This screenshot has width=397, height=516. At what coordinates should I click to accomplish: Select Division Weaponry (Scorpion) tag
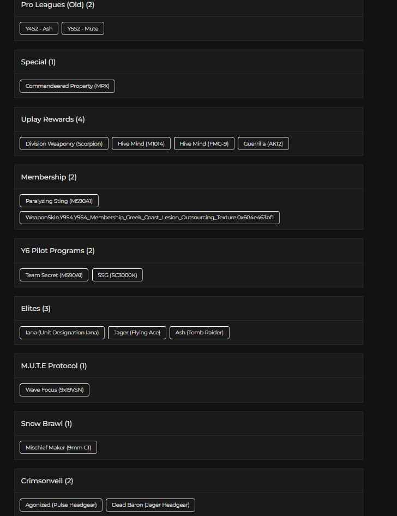(x=64, y=143)
